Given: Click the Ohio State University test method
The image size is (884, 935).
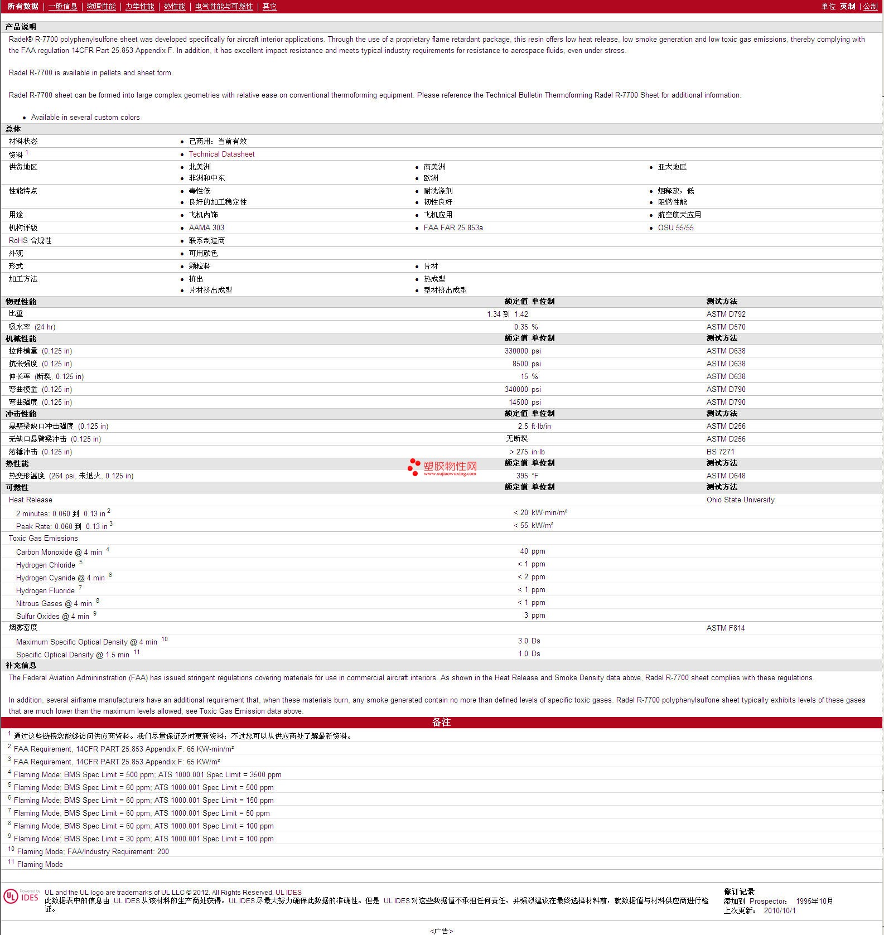Looking at the screenshot, I should pos(740,500).
